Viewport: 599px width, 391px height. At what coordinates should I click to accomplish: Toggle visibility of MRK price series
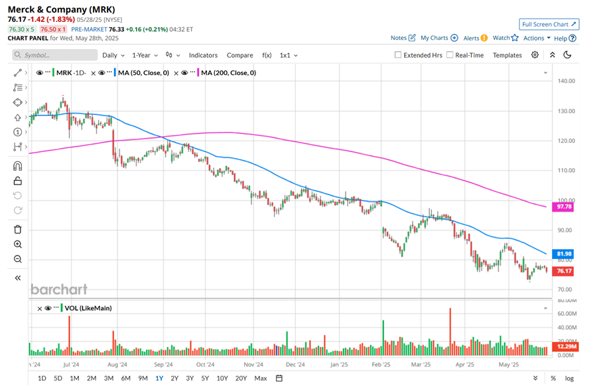(x=39, y=72)
